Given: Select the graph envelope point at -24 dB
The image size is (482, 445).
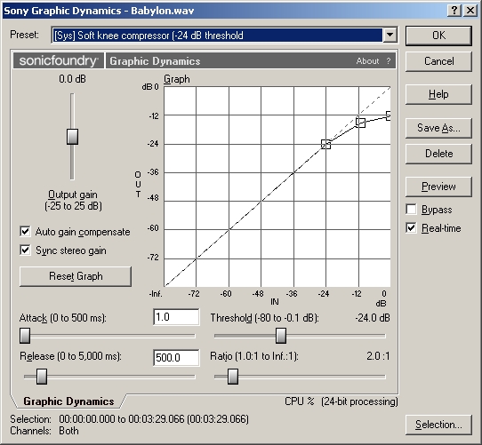Looking at the screenshot, I should [325, 145].
